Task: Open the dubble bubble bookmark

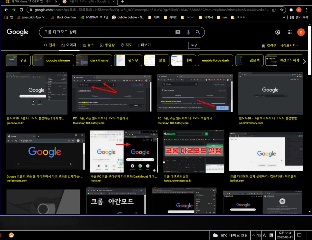Action: 128,17
